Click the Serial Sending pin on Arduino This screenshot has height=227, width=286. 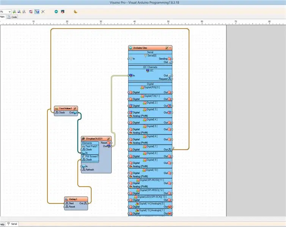(x=172, y=59)
